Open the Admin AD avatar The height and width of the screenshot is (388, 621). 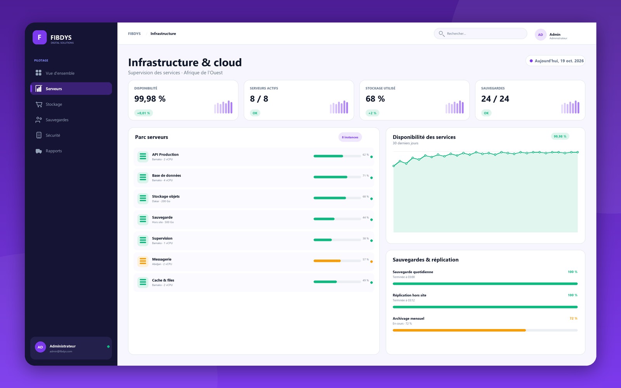click(x=540, y=35)
